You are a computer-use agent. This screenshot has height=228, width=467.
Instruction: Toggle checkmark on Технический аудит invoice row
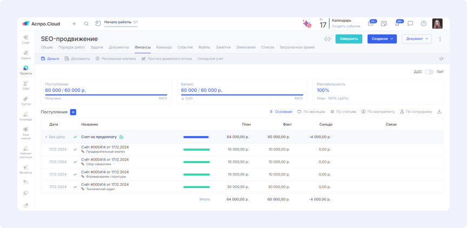75,187
